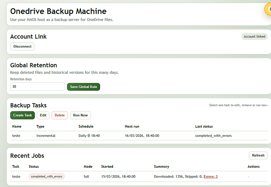The width and height of the screenshot is (271, 187).
Task: Click the Global Retention heading
Action: (x=33, y=65)
